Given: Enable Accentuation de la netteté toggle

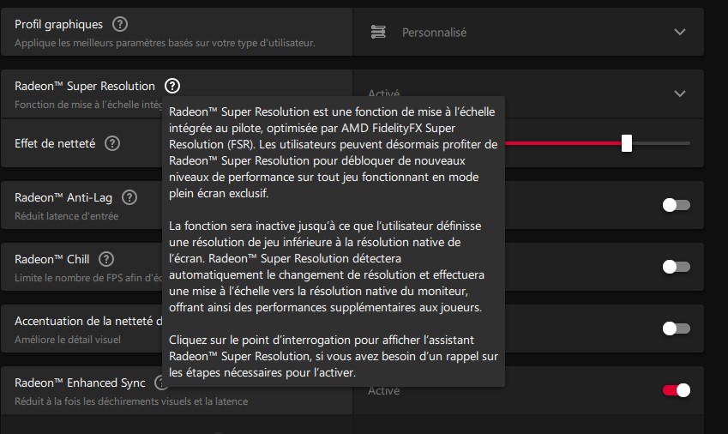Looking at the screenshot, I should (676, 329).
